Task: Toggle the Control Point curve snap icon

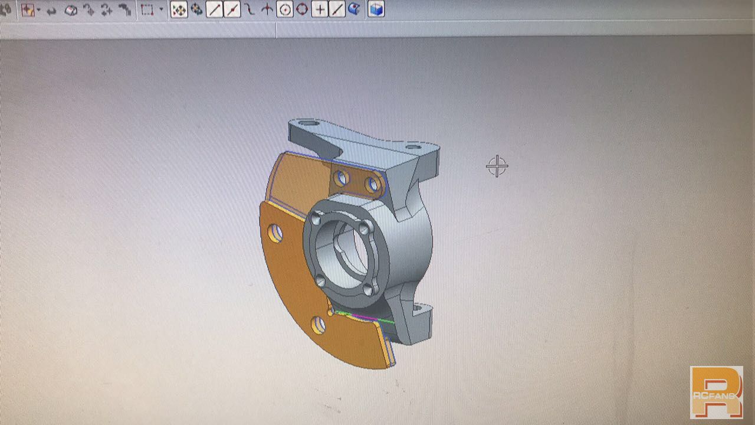Action: pyautogui.click(x=250, y=9)
